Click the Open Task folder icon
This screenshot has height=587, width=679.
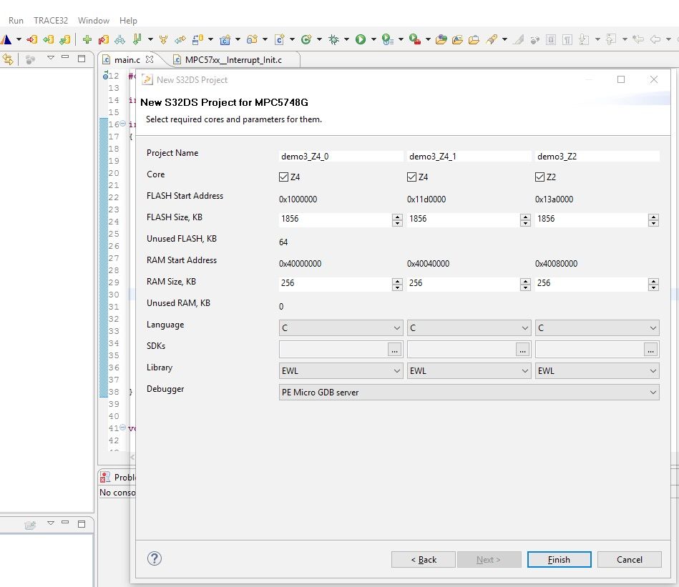(x=474, y=40)
